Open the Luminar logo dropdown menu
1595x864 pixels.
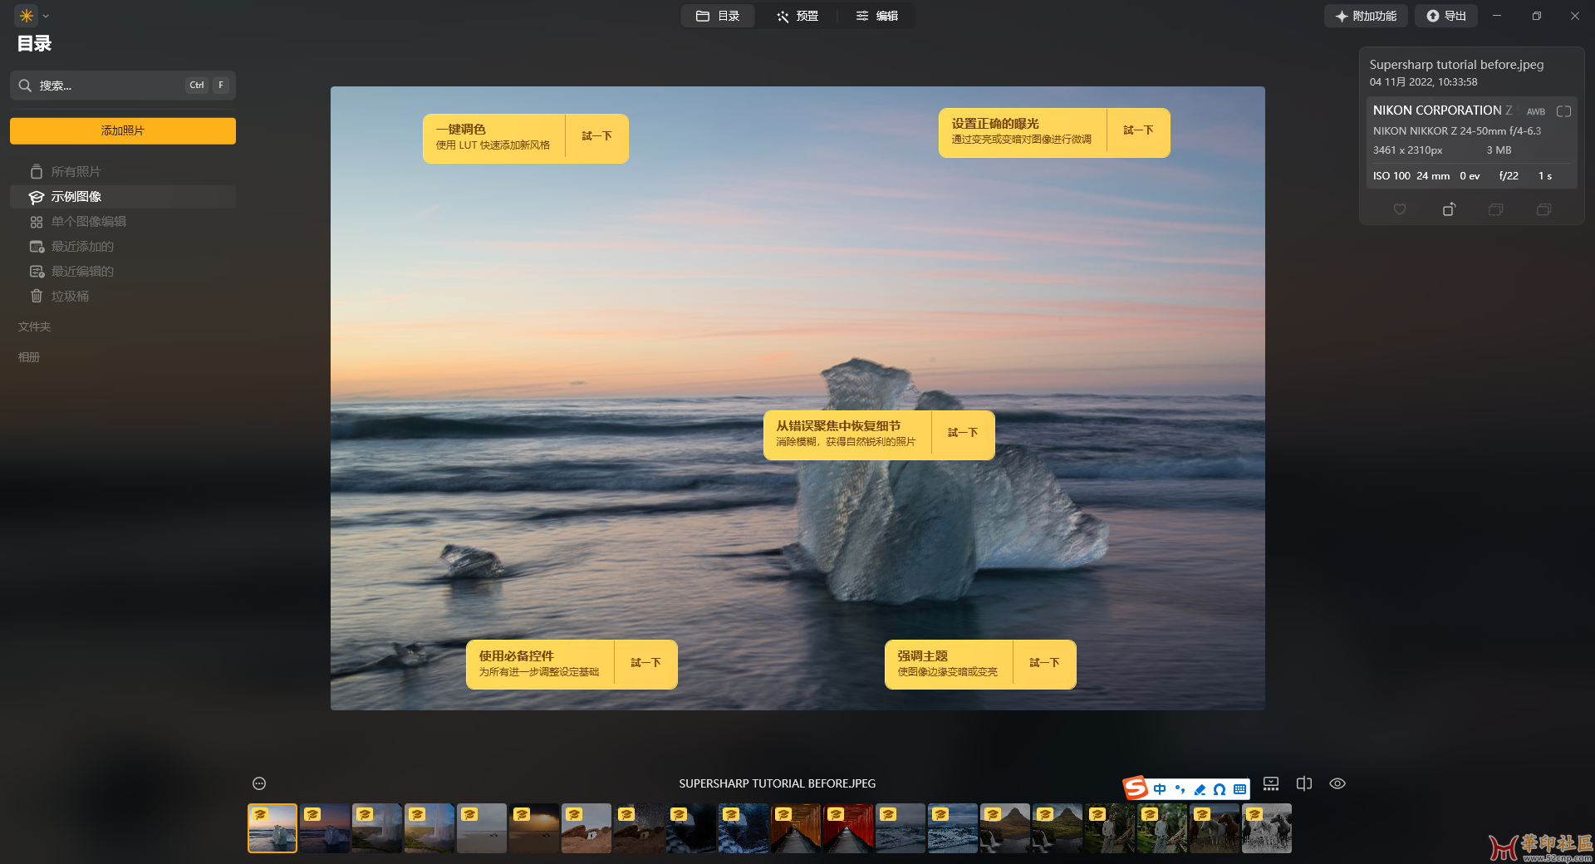pos(33,16)
